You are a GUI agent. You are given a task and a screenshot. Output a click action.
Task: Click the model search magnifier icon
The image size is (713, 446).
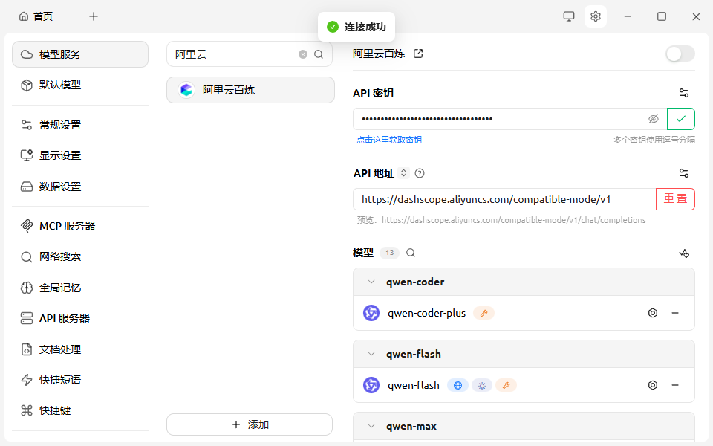(x=411, y=253)
